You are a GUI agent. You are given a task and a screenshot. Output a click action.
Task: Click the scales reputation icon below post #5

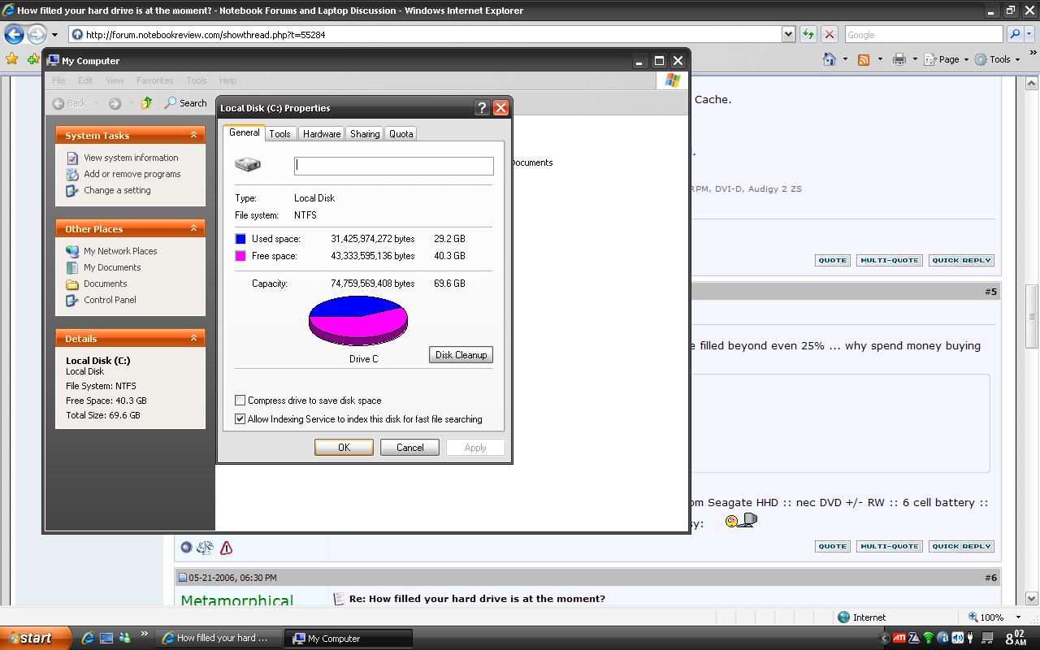pos(205,548)
